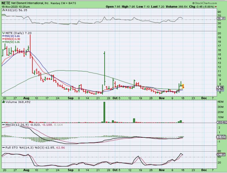Click the Volume 368.5K header value
This screenshot has width=227, height=173.
[177, 7]
